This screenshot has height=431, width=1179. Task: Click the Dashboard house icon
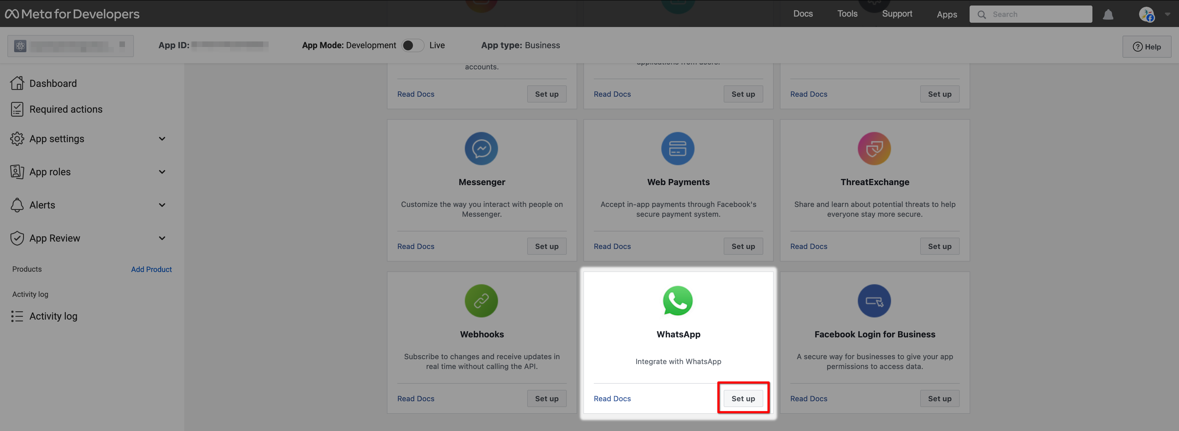[17, 83]
